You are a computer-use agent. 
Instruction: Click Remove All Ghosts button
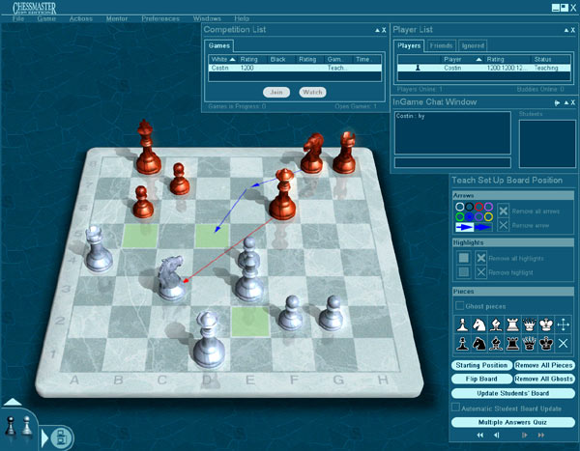(544, 379)
